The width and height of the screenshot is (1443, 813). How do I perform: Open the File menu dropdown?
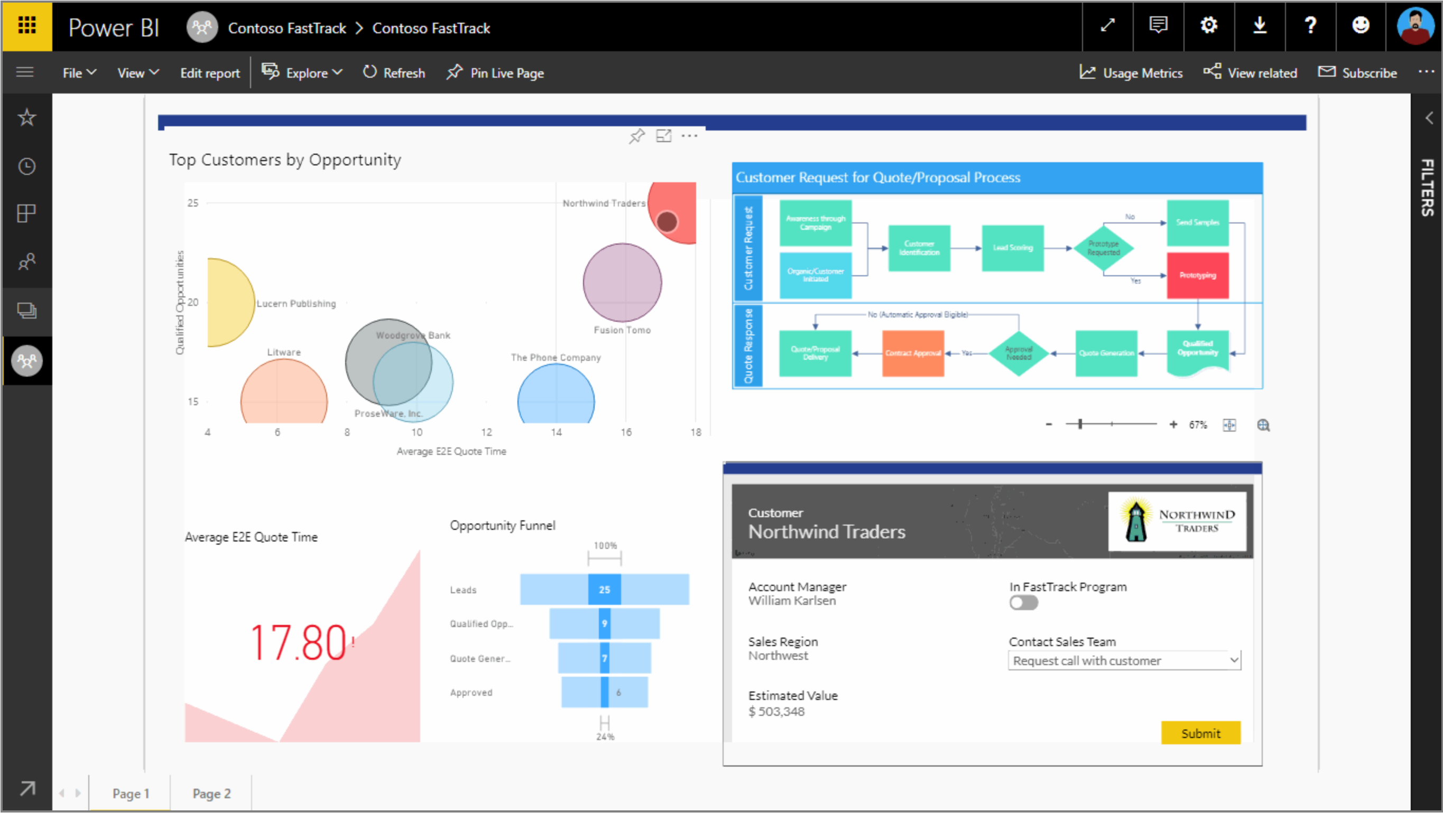[79, 73]
